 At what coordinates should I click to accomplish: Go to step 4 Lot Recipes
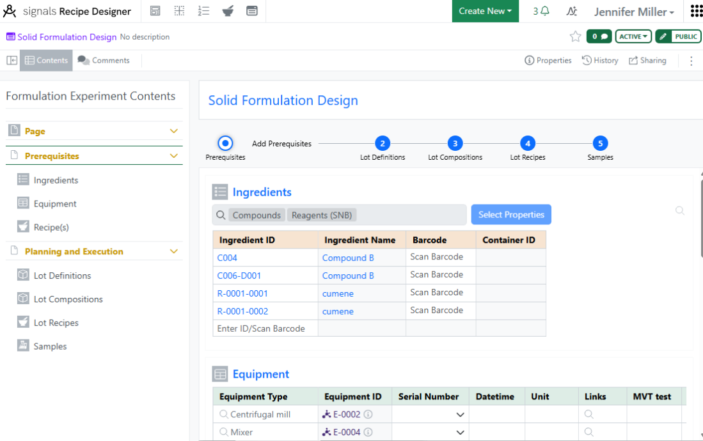[528, 143]
